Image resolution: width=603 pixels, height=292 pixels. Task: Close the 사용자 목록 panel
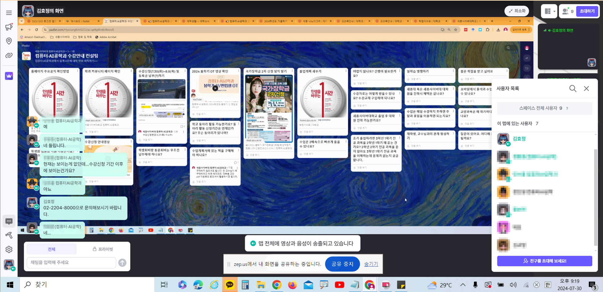pyautogui.click(x=586, y=89)
